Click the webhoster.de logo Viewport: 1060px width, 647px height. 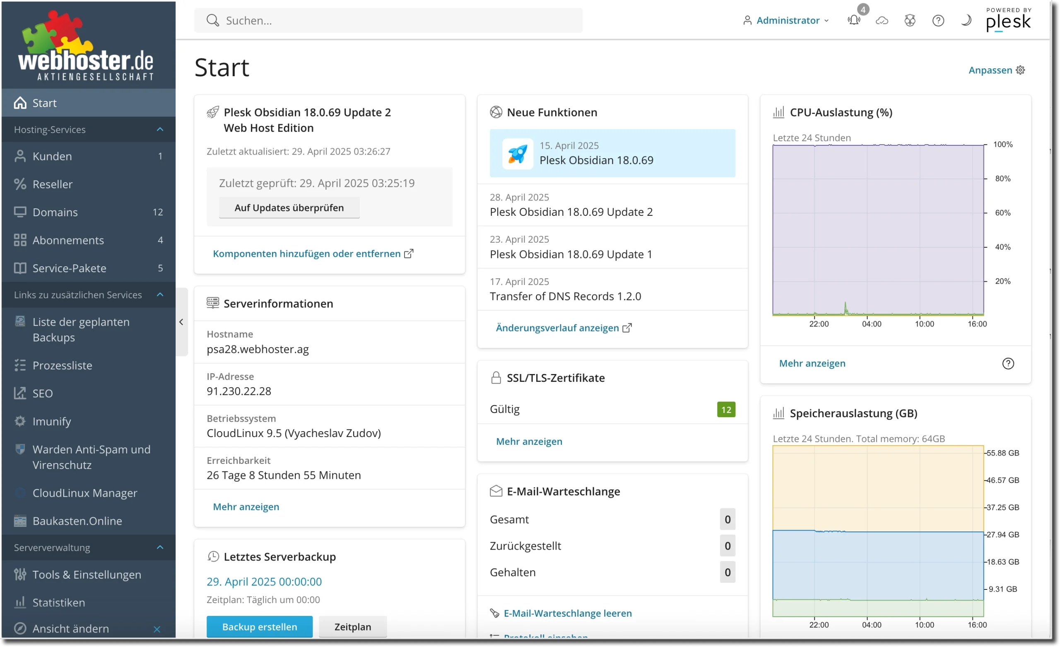[86, 45]
